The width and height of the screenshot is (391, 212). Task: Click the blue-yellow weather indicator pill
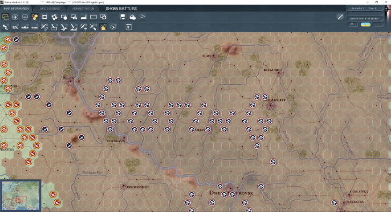coord(366,24)
